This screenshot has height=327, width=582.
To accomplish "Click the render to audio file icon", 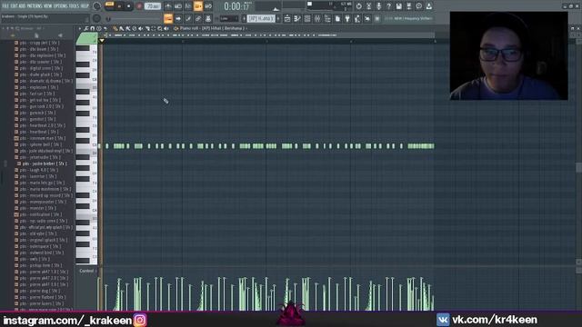I will 409,6.
